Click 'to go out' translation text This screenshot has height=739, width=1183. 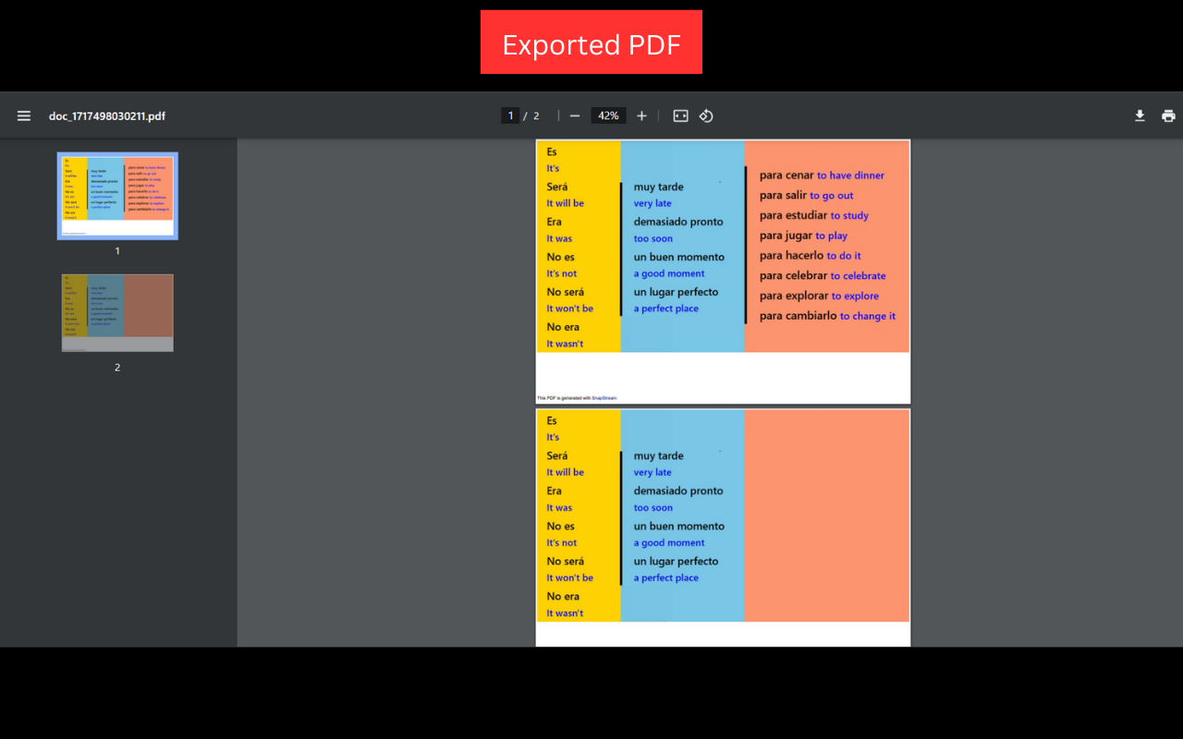pyautogui.click(x=832, y=196)
